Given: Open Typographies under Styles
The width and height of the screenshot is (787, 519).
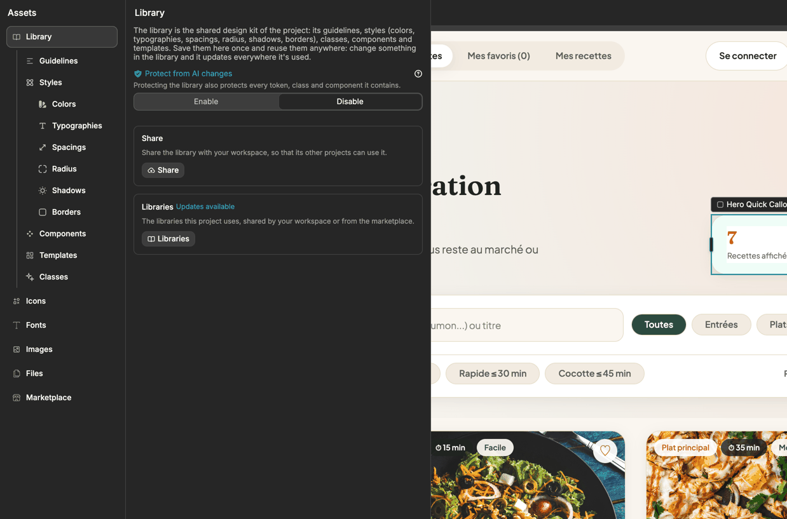Looking at the screenshot, I should (77, 126).
